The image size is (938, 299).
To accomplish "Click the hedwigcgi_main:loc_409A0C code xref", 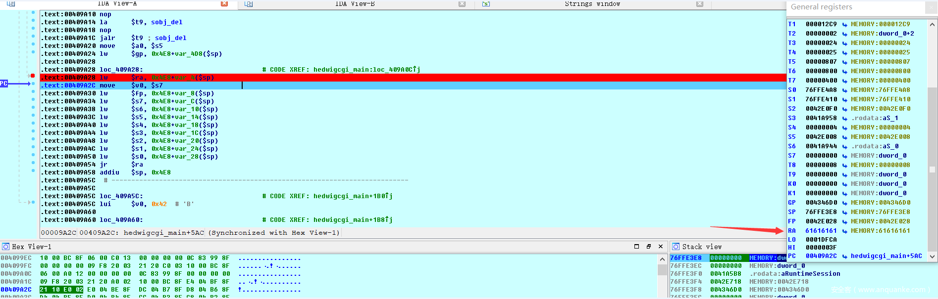I will (367, 70).
